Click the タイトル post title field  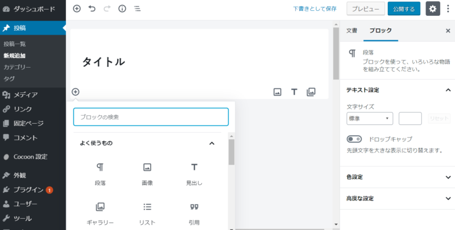coord(200,62)
